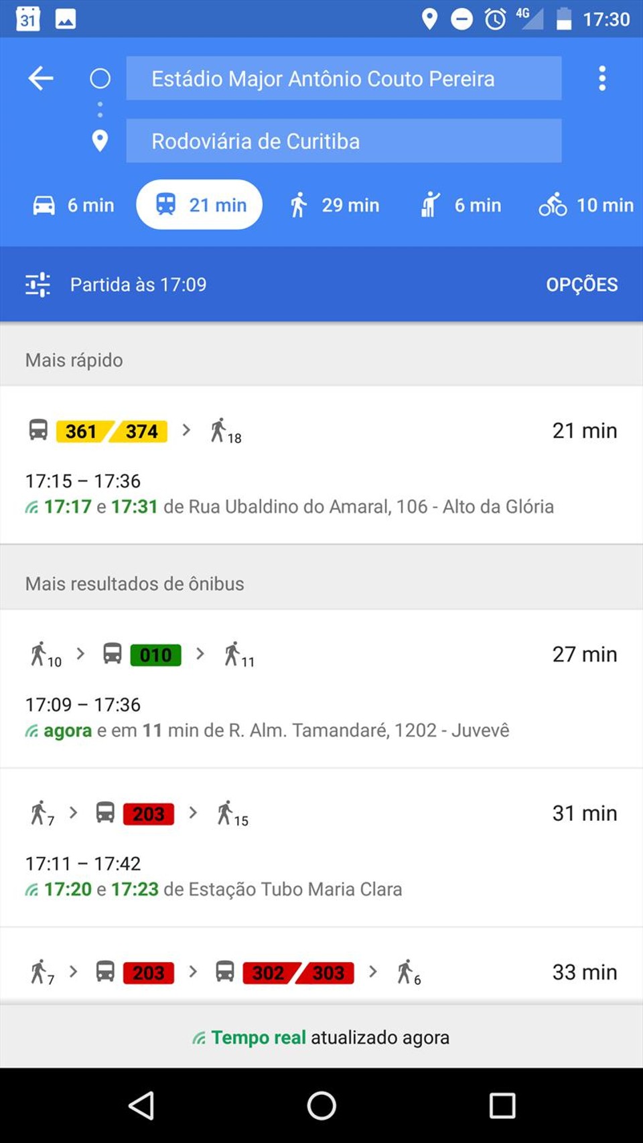Open the 361/374 bus route, 21 min

pyautogui.click(x=321, y=465)
